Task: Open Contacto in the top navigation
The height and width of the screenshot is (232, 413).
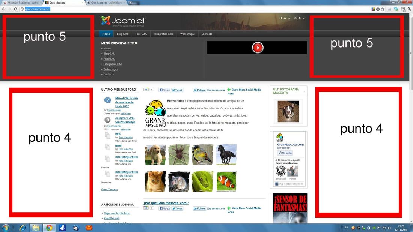Action: pos(207,34)
